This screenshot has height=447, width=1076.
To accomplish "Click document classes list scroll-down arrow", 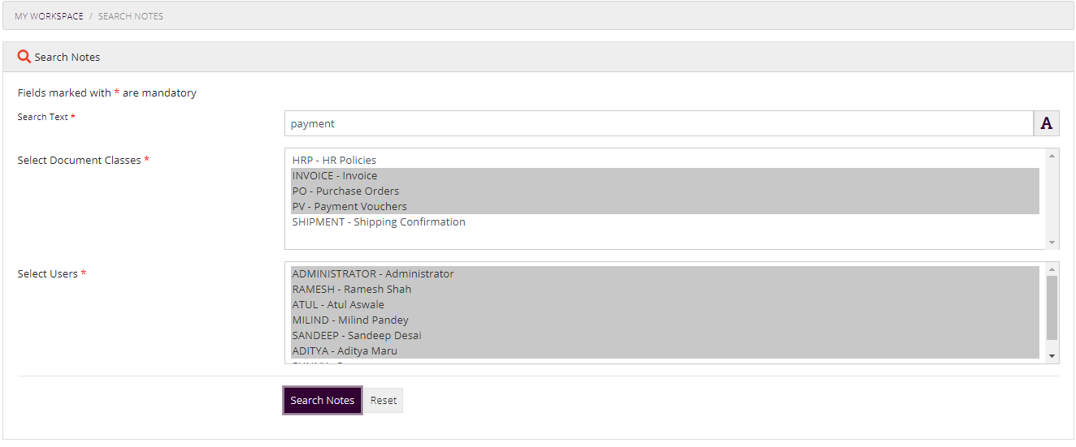I will pyautogui.click(x=1052, y=243).
